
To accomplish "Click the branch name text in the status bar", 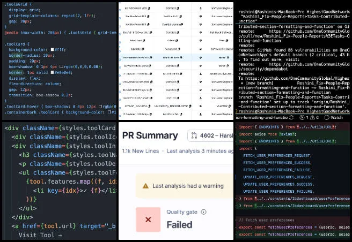I will (x=262, y=117).
